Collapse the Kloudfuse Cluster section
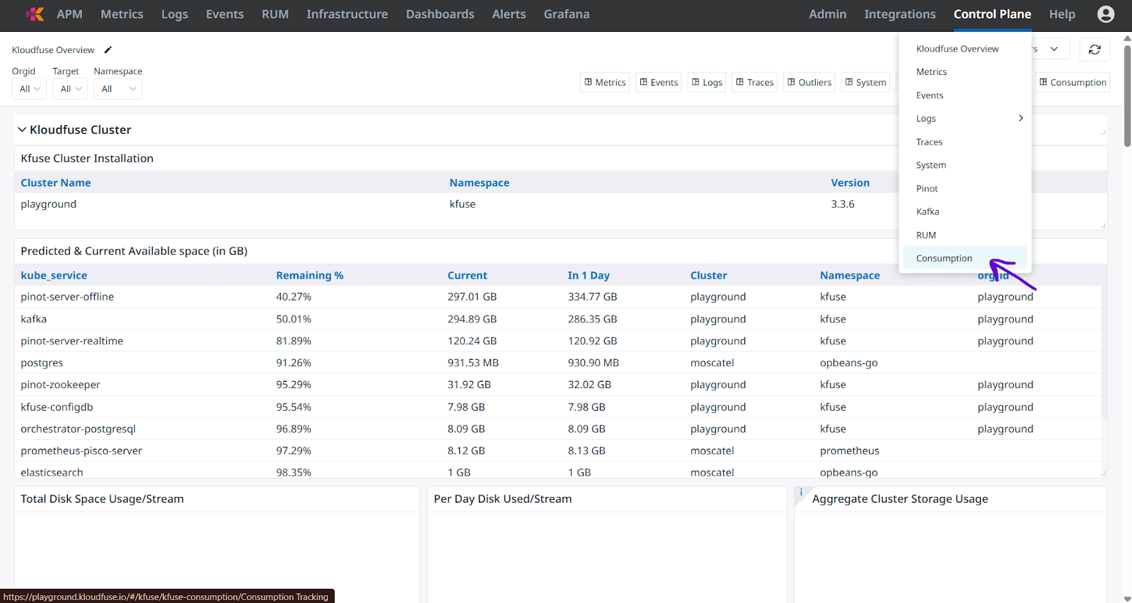 click(x=22, y=130)
